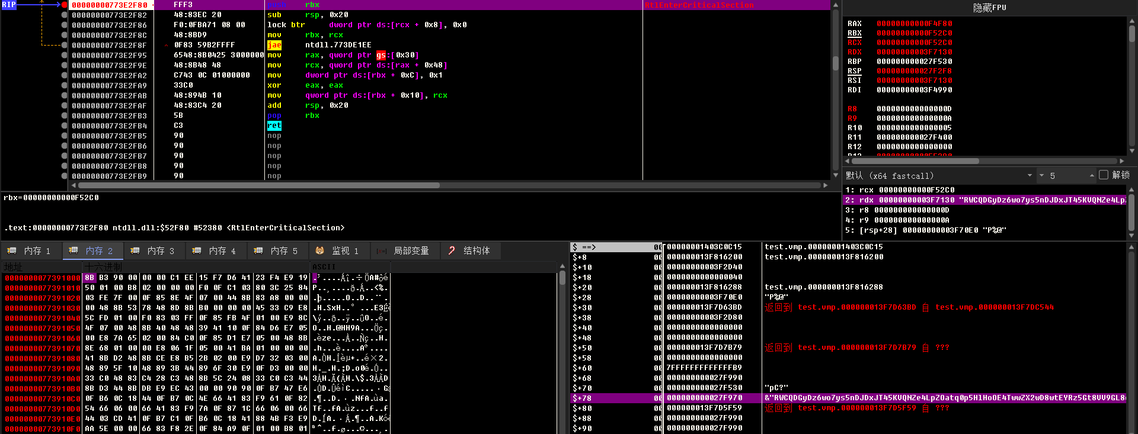Screen dimensions: 1138x434
Task: Select the RAX register value
Action: [x=914, y=24]
